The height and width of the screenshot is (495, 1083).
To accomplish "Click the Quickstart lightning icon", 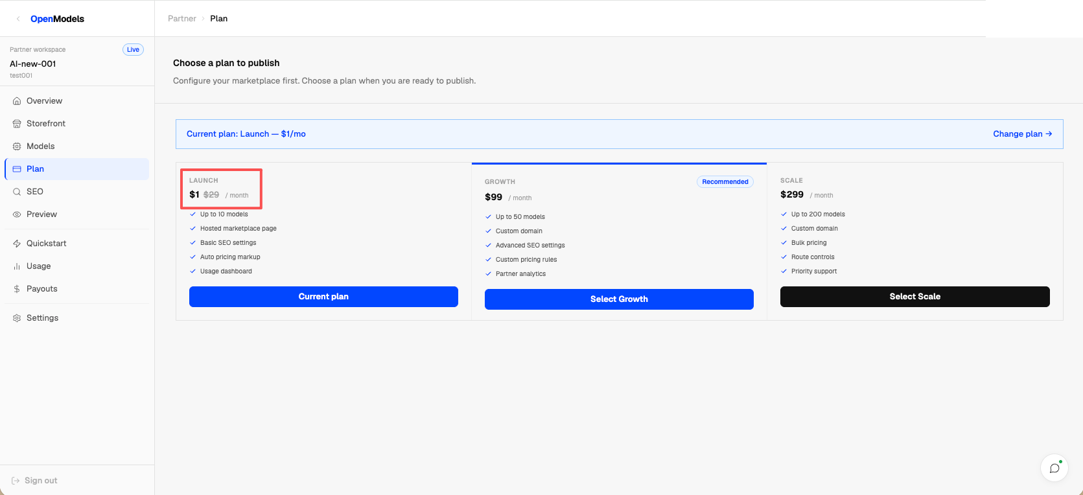I will coord(17,244).
